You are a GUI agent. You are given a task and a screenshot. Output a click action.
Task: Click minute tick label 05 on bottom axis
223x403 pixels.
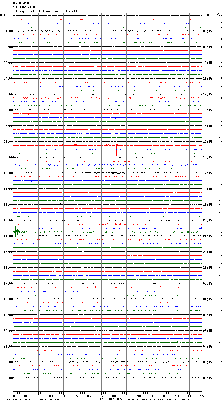click(76, 396)
